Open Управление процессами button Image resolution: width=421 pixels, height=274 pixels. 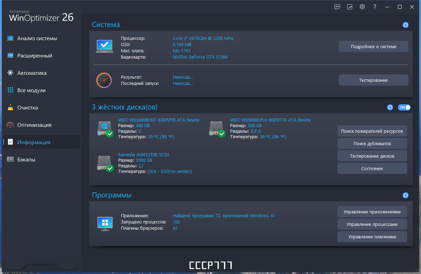click(x=372, y=224)
